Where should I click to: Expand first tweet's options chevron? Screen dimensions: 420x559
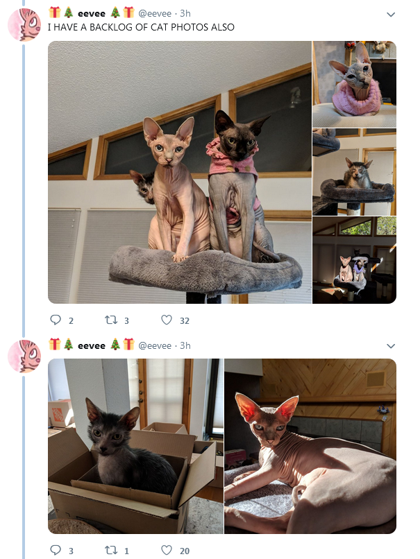[391, 15]
